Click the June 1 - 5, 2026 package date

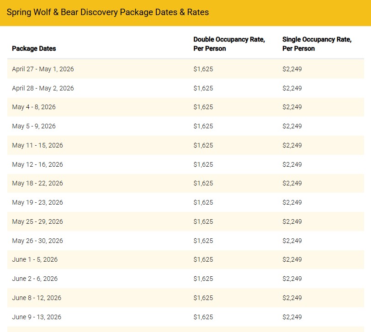tap(35, 259)
